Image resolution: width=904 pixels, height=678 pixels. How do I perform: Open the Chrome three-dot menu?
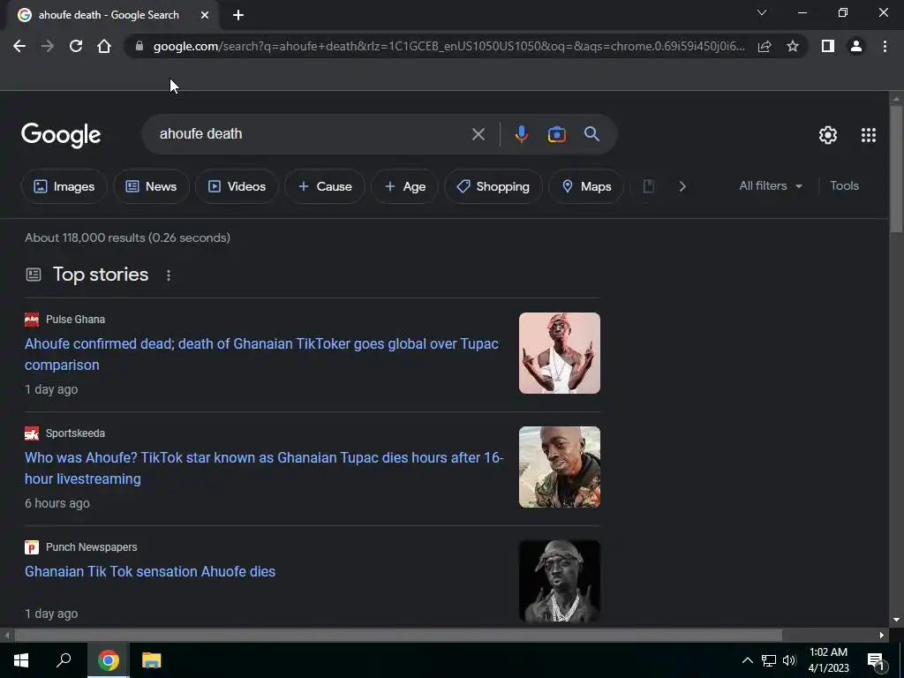(885, 46)
